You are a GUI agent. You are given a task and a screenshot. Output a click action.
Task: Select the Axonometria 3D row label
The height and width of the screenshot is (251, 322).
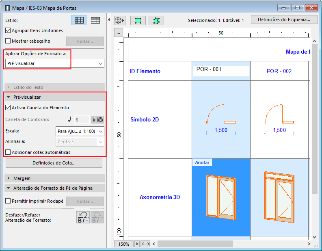click(x=160, y=197)
